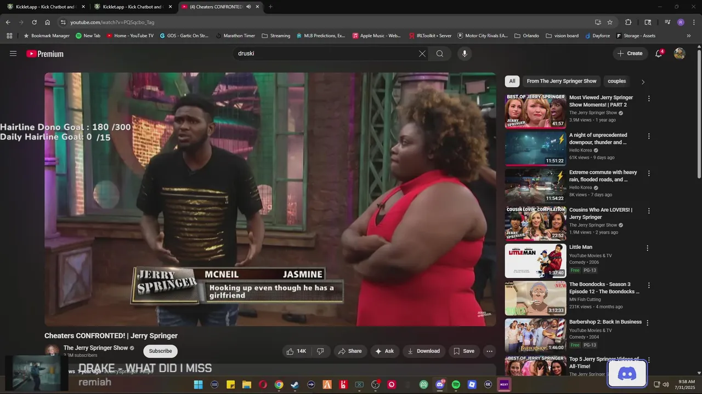The image size is (702, 394).
Task: Save the video to a playlist
Action: 463,351
